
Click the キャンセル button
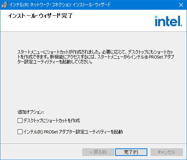[167, 152]
